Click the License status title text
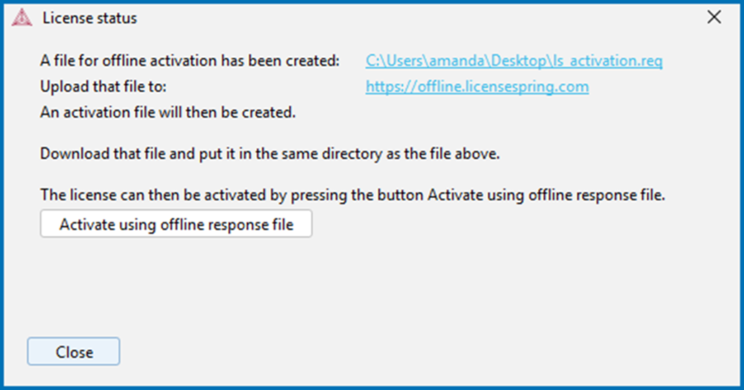 tap(90, 18)
